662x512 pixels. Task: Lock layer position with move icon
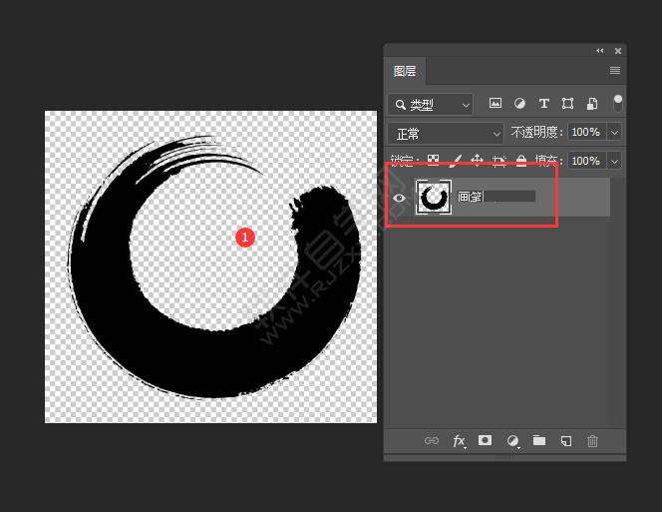point(478,161)
